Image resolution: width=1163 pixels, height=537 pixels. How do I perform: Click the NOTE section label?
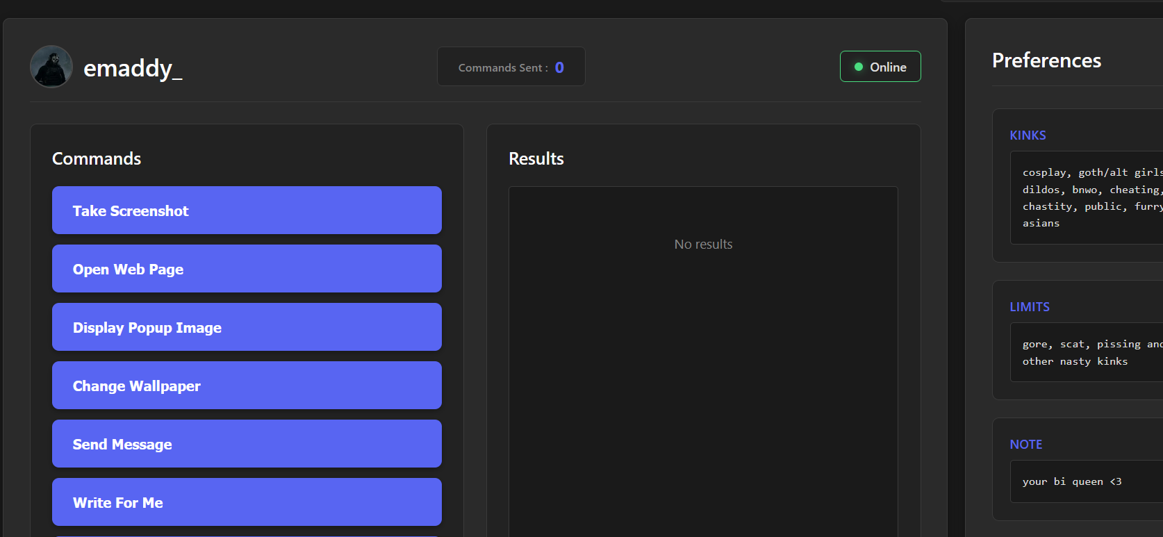[x=1025, y=445]
